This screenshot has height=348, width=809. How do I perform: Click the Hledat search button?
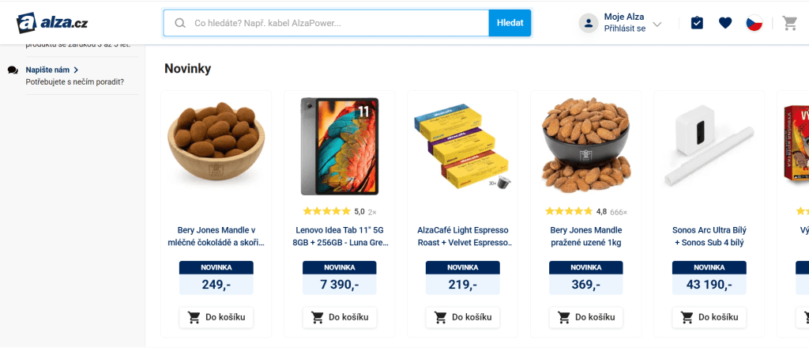(510, 23)
